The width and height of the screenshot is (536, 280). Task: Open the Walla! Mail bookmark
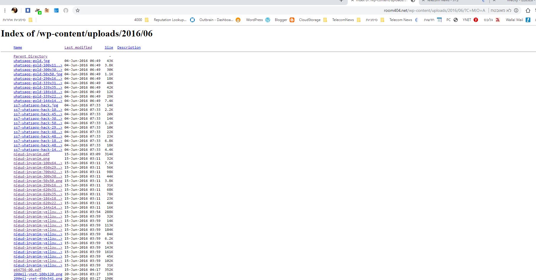pos(518,20)
